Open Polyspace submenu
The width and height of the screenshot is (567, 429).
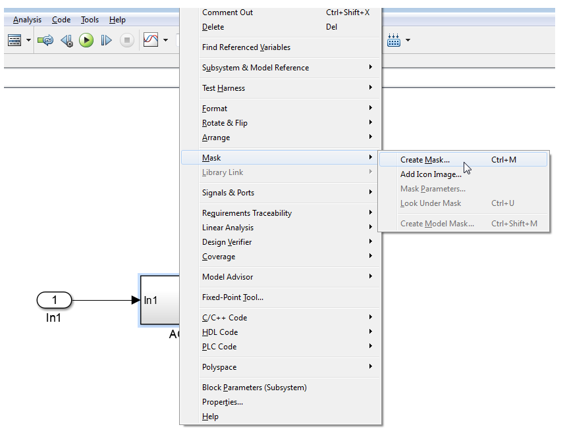coord(281,367)
